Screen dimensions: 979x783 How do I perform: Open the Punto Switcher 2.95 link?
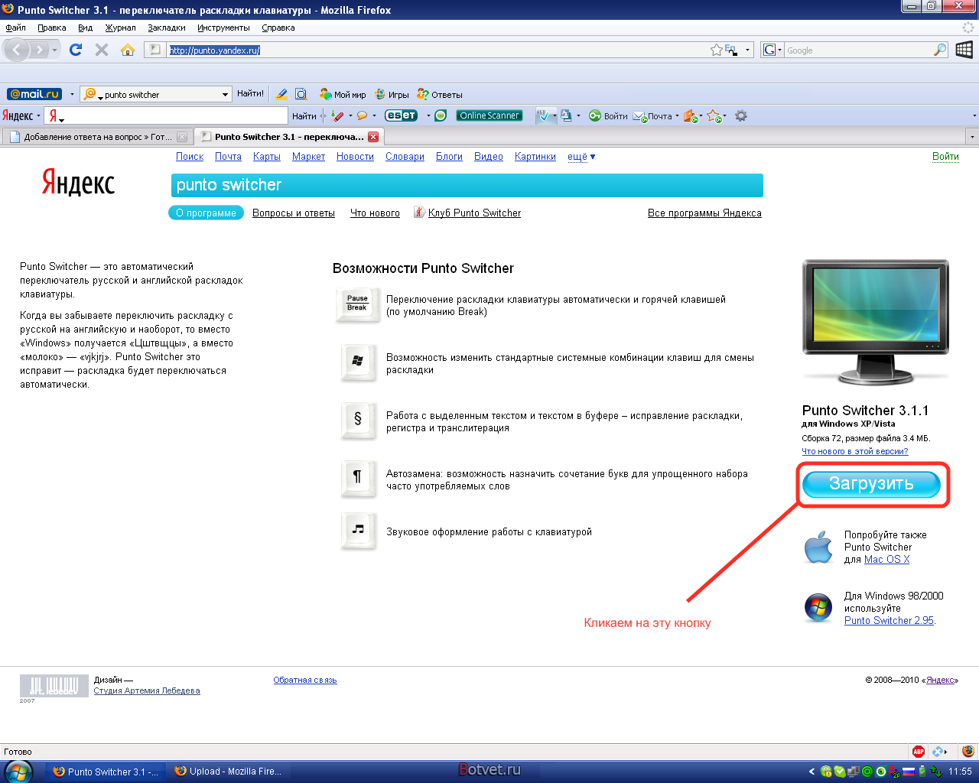click(889, 621)
